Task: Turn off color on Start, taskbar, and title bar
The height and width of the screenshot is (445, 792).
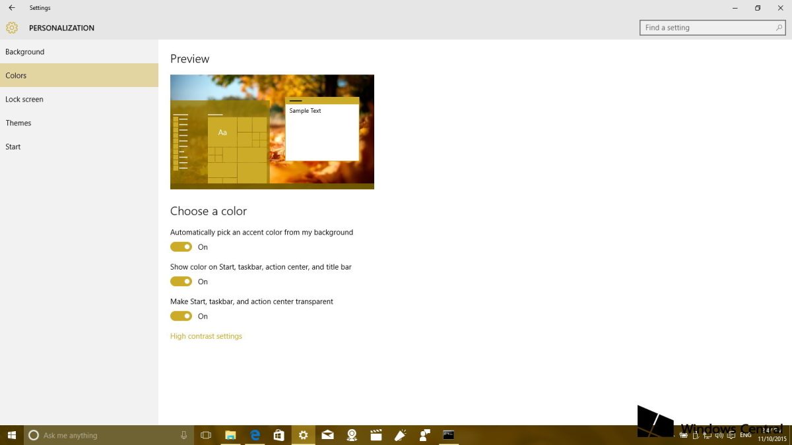Action: (x=181, y=282)
